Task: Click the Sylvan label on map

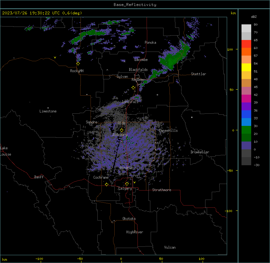Action: (122, 77)
